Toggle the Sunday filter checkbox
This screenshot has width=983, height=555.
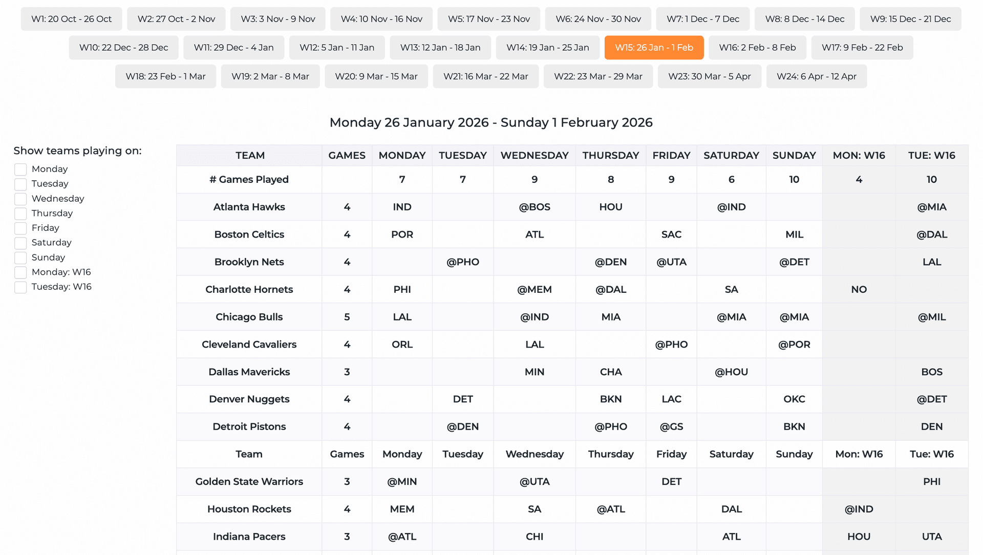point(20,258)
